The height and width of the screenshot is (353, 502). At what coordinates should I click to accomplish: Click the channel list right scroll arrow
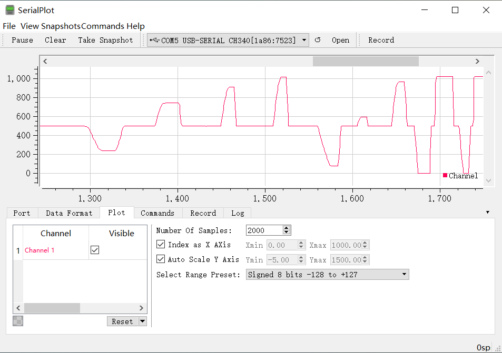[141, 308]
